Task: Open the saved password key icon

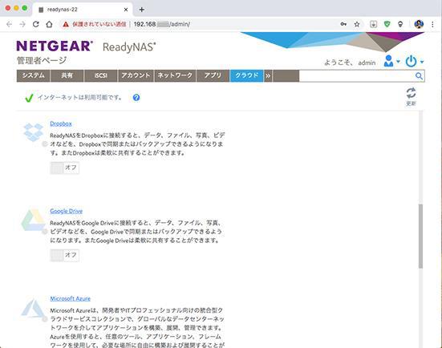Action: (343, 24)
